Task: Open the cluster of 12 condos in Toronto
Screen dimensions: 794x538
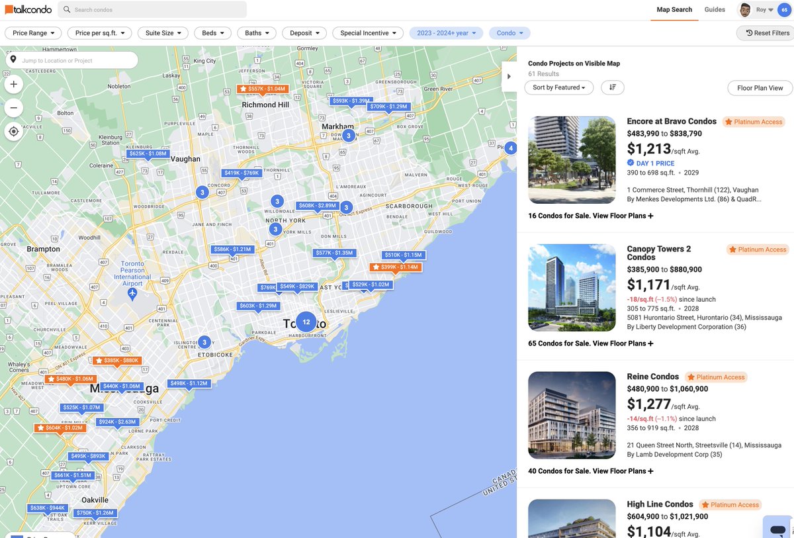Action: pos(306,322)
